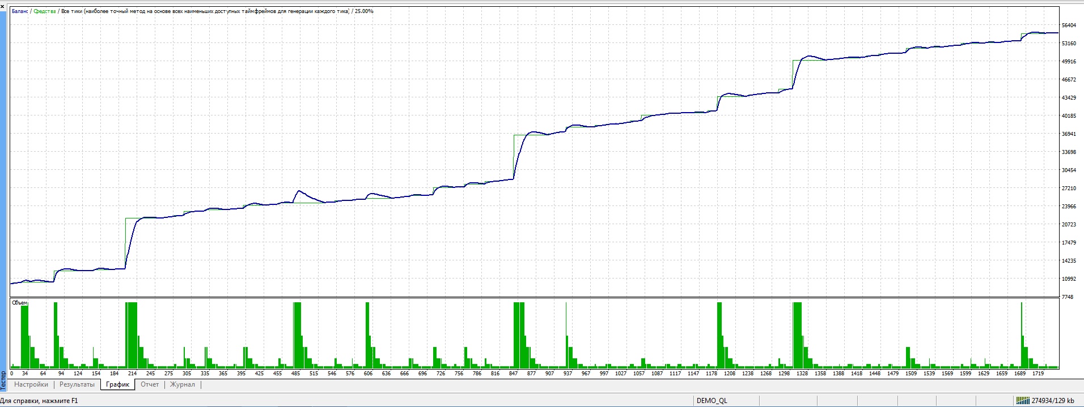
Task: Click the 274934/129 kb traffic indicator
Action: (1053, 401)
